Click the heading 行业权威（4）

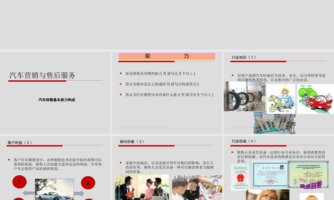[x=244, y=141]
